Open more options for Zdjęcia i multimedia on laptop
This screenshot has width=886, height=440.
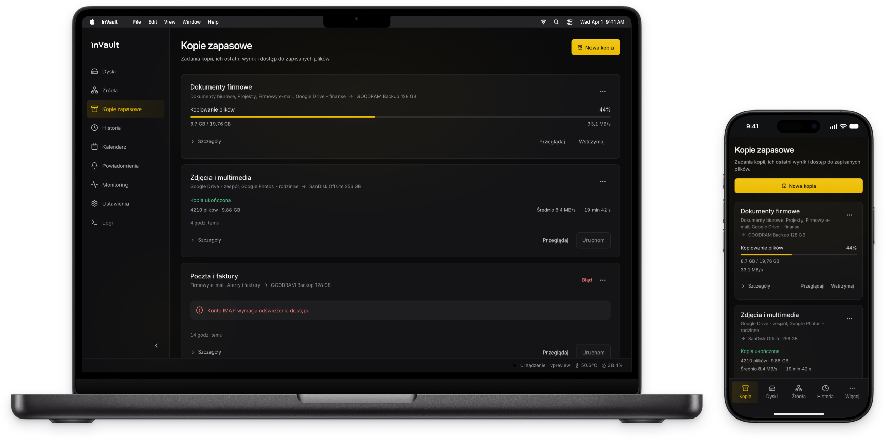[603, 182]
